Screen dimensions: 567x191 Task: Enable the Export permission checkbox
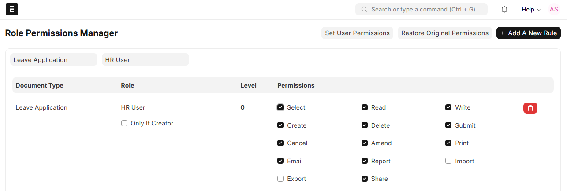click(x=280, y=179)
